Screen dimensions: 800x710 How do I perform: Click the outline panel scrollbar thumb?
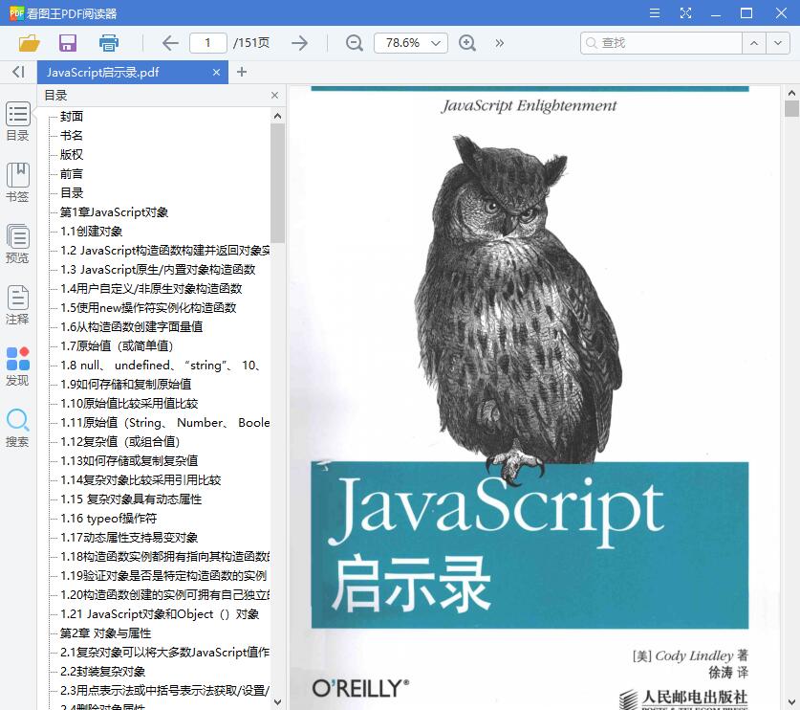click(x=277, y=183)
